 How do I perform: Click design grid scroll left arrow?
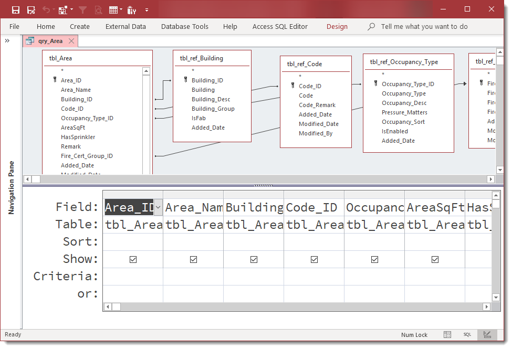[108, 306]
